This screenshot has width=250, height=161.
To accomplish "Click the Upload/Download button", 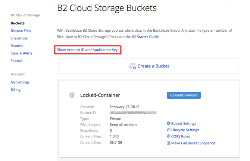I will 184,95.
